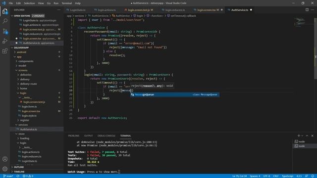Click feedback icon in status bar

click(x=307, y=176)
